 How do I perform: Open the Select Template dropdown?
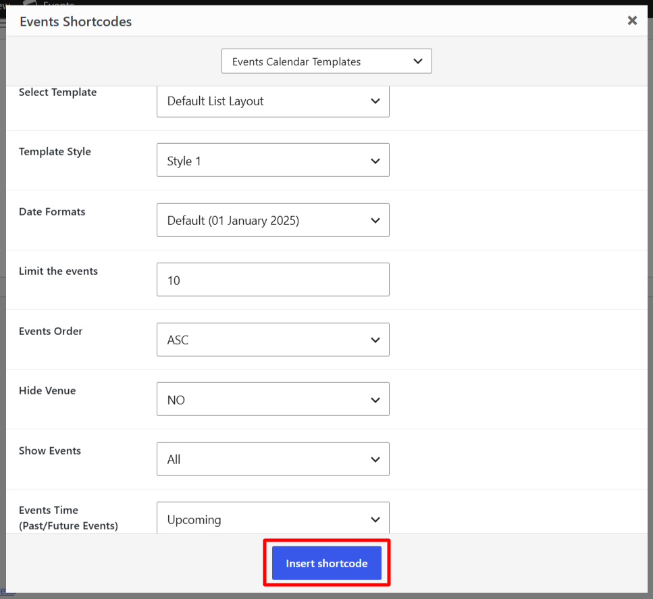click(x=273, y=101)
